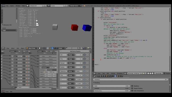Screen dimensions: 172x97
Task: Click the Shells value field of MyAmmo
Action: [79, 71]
